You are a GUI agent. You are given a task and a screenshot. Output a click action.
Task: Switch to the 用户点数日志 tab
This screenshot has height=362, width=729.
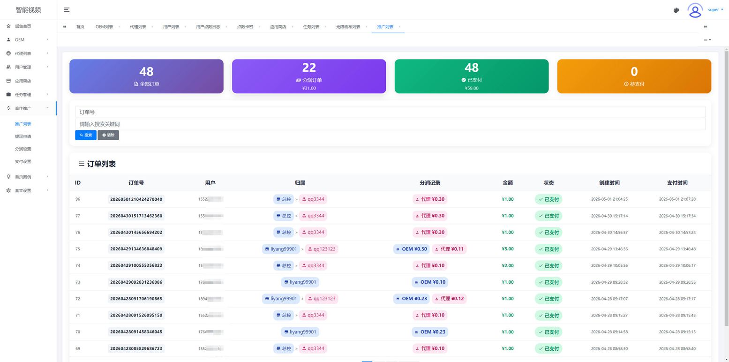point(208,27)
